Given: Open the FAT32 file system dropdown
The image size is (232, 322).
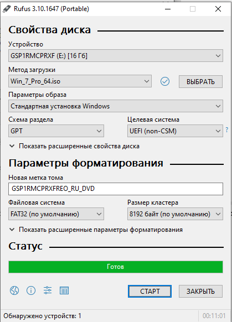Looking at the screenshot, I should (56, 214).
